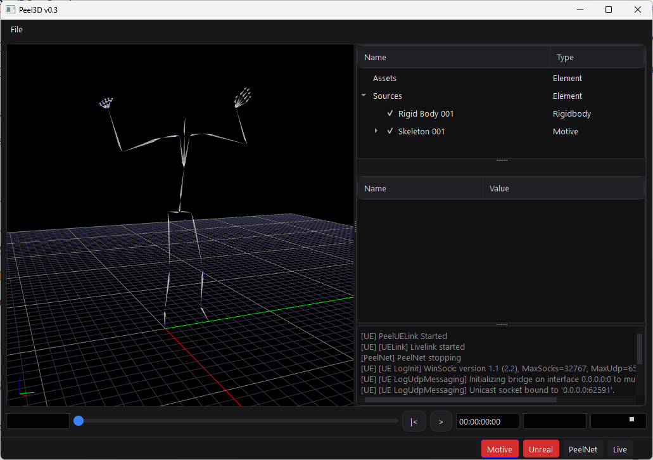The height and width of the screenshot is (460, 653).
Task: Click the PeelNet button
Action: coord(582,449)
